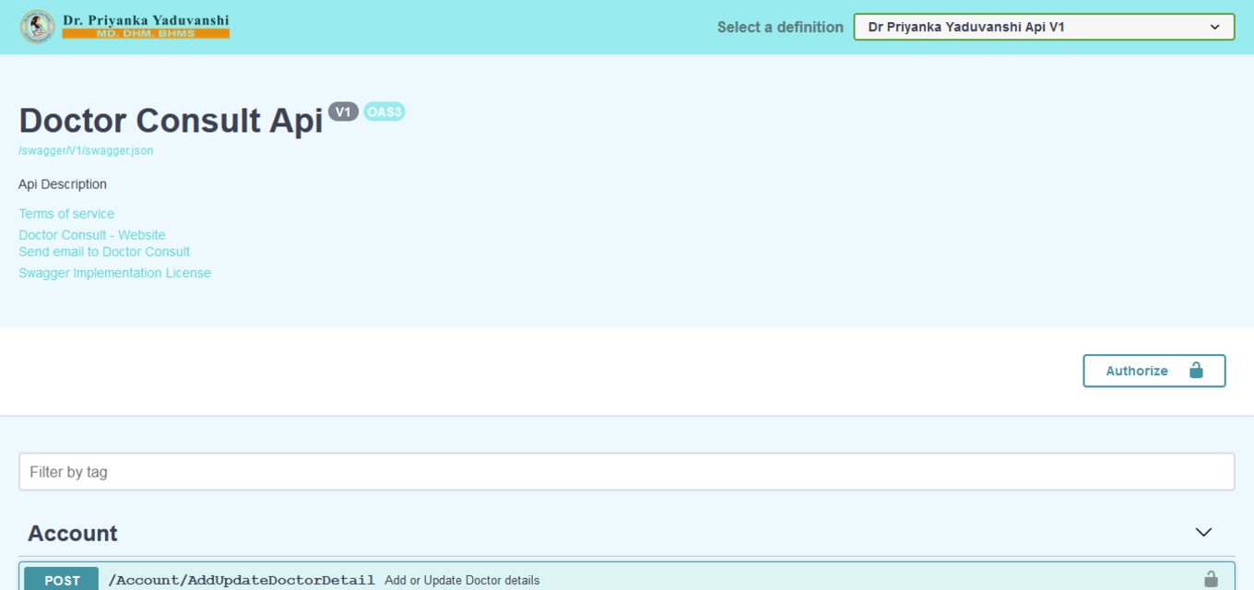Focus the Filter by tag input field
The height and width of the screenshot is (590, 1254).
[626, 472]
